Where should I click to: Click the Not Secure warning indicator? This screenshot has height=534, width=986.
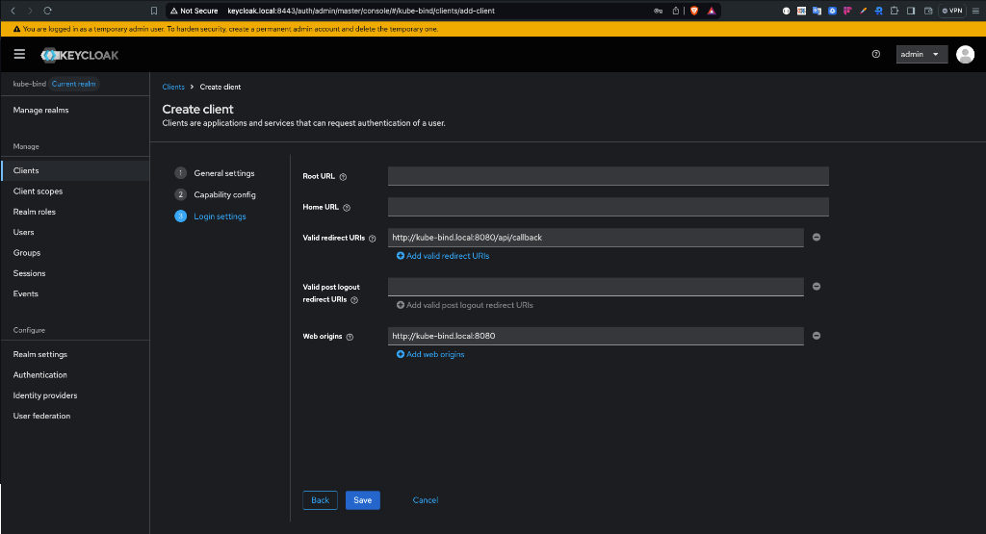[x=195, y=11]
